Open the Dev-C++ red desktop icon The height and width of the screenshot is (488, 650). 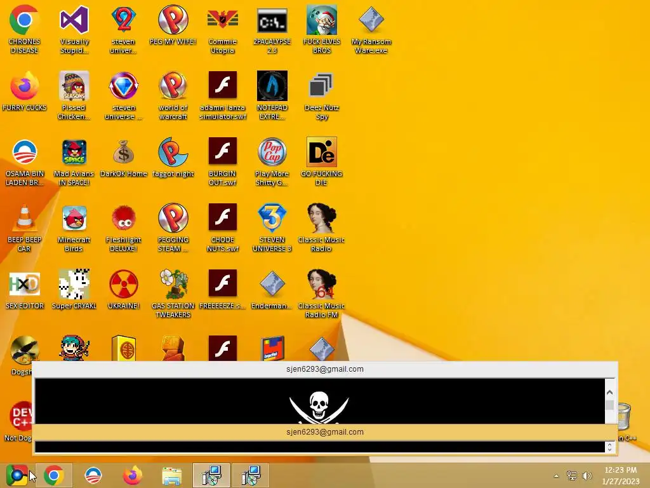click(21, 416)
